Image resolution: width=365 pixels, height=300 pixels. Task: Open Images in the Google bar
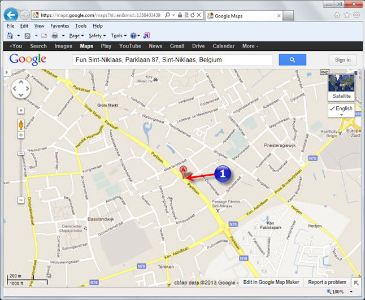point(63,46)
